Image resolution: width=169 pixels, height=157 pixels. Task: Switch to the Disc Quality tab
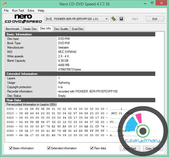(61, 29)
